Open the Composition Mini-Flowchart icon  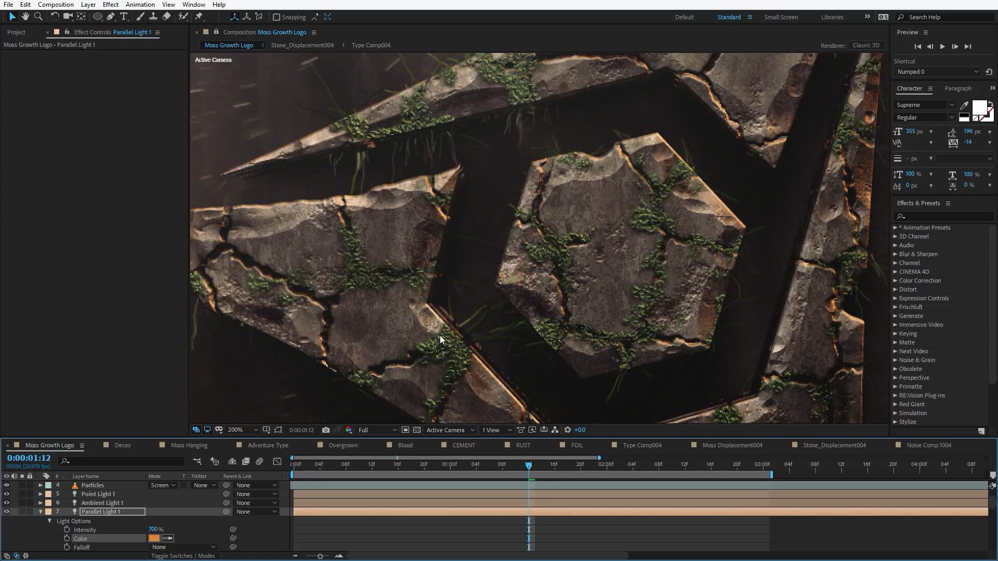click(x=197, y=461)
